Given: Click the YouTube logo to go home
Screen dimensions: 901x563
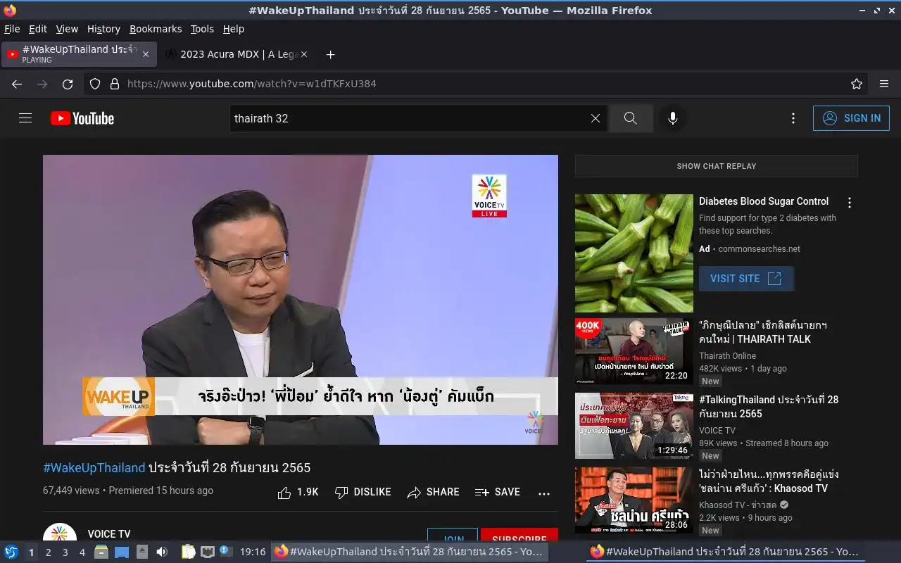Looking at the screenshot, I should [82, 118].
